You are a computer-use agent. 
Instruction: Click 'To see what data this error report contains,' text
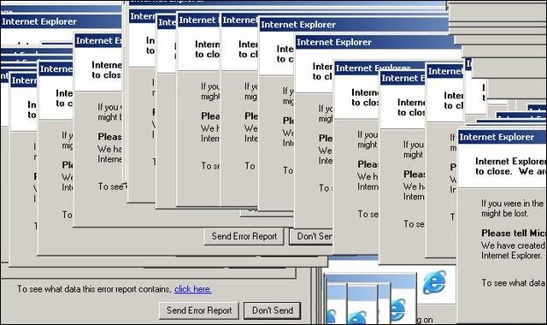[x=94, y=289]
